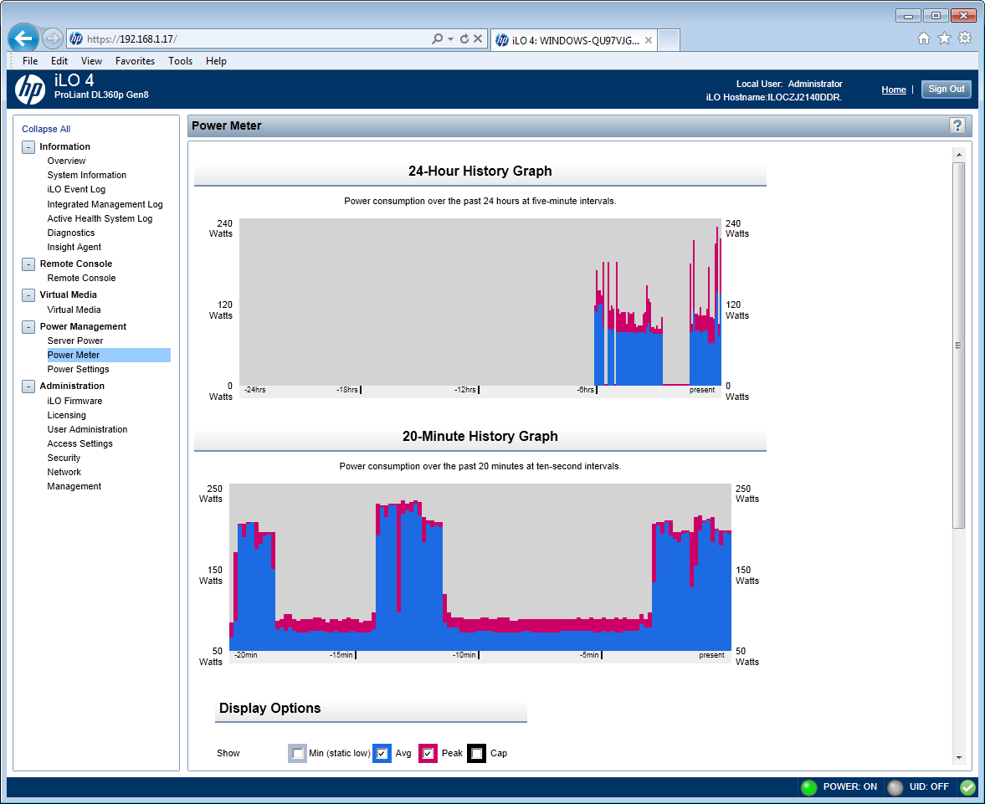Collapse the Virtual Media tree section
This screenshot has width=985, height=804.
28,295
